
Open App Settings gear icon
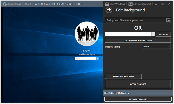(x=5, y=4)
